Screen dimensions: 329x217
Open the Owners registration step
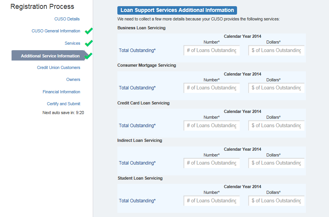[x=73, y=79]
